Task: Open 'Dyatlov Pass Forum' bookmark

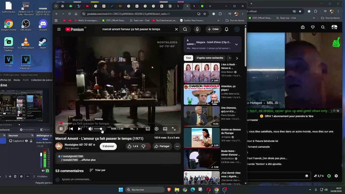Action: tap(192, 20)
